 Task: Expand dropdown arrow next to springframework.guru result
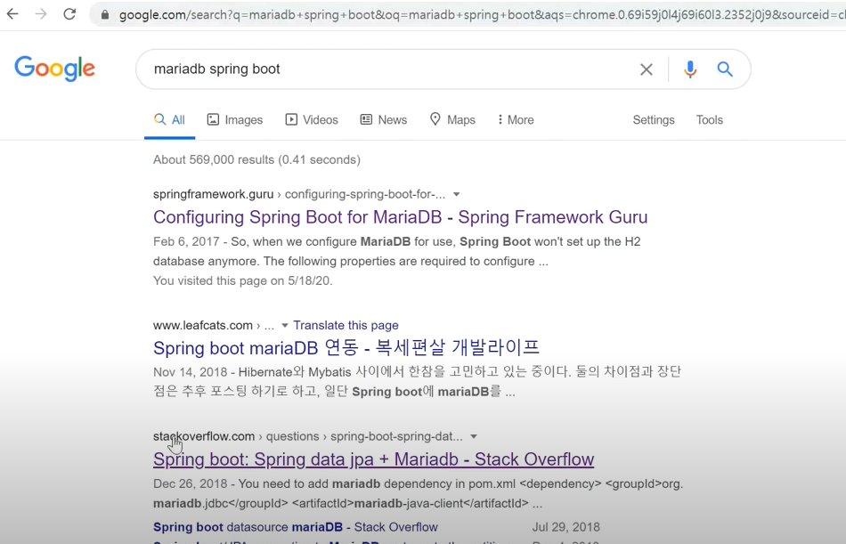pyautogui.click(x=457, y=194)
